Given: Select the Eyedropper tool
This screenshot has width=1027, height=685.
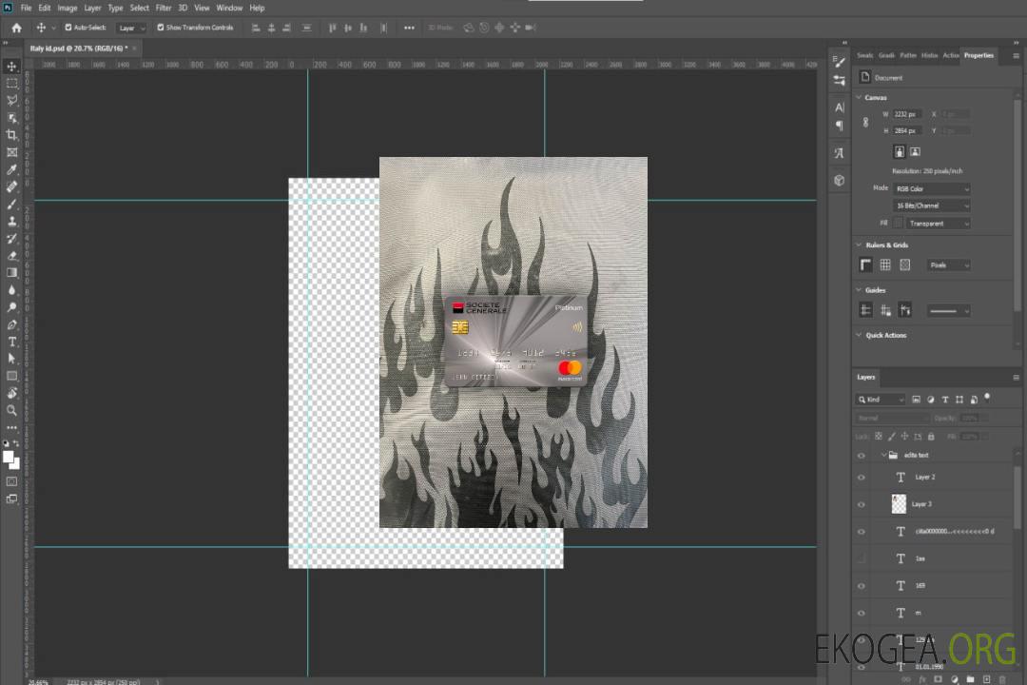Looking at the screenshot, I should tap(12, 169).
